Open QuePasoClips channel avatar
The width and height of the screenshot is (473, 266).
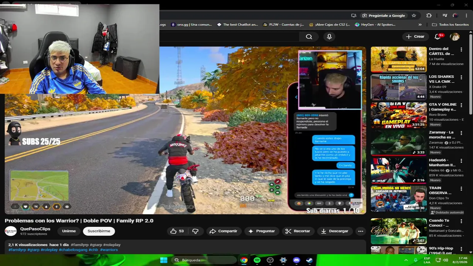pyautogui.click(x=11, y=231)
